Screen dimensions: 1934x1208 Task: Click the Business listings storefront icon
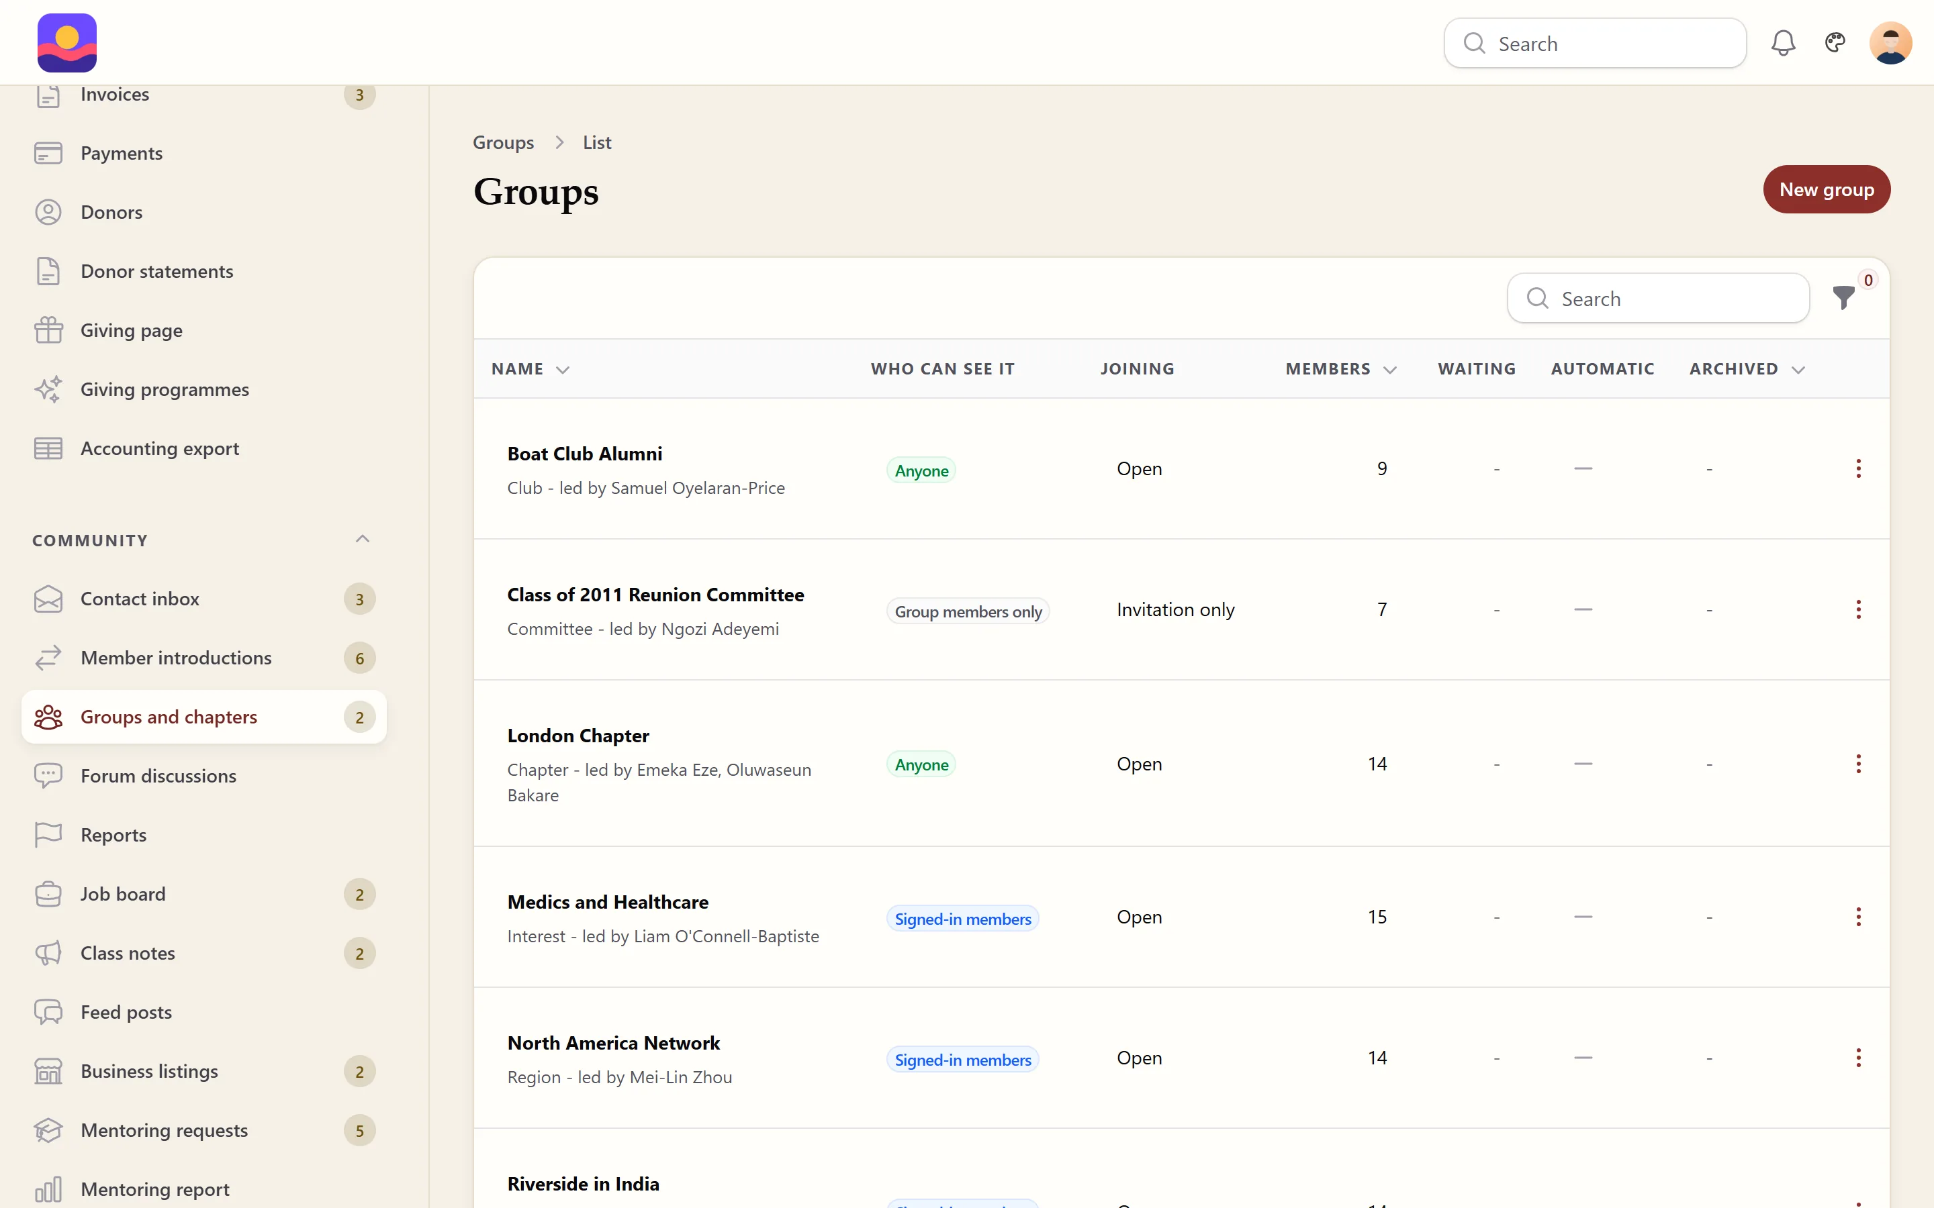click(48, 1071)
